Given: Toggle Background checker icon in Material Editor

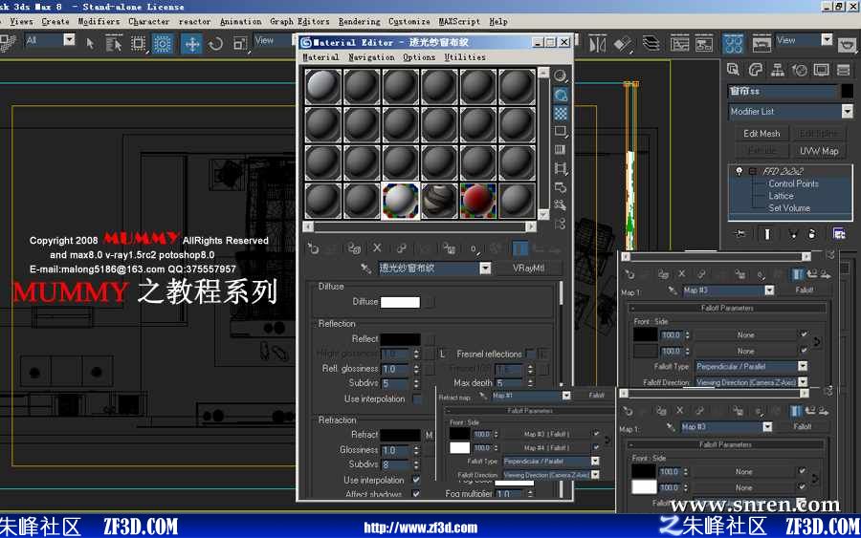Looking at the screenshot, I should (561, 114).
